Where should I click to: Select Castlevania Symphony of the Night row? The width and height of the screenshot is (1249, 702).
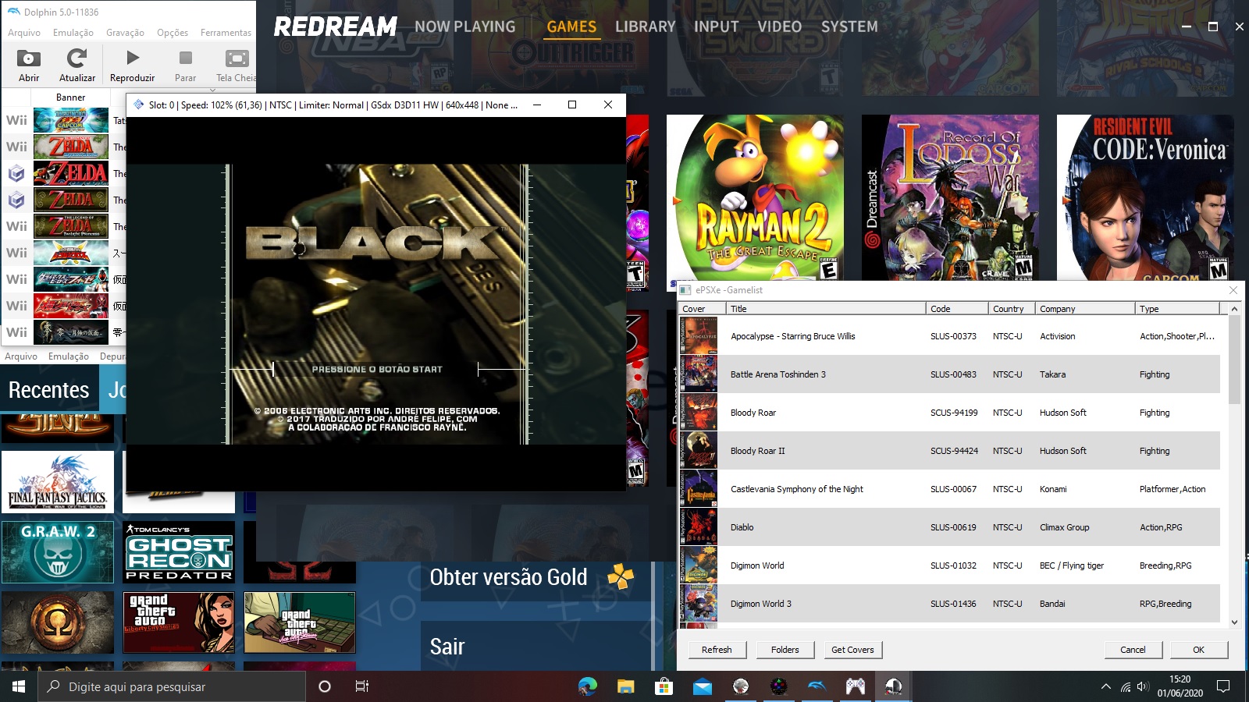(796, 489)
